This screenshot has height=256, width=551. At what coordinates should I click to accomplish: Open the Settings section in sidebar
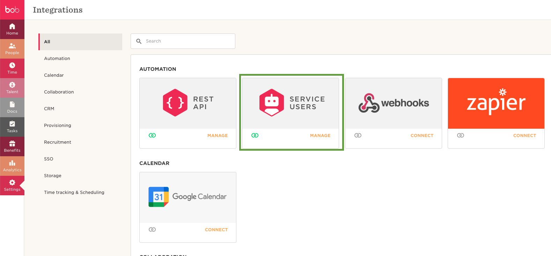pyautogui.click(x=12, y=186)
